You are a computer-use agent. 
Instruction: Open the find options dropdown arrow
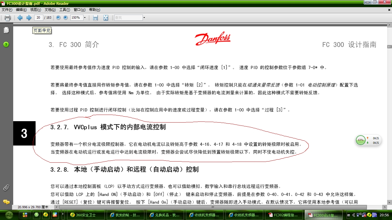point(144,18)
